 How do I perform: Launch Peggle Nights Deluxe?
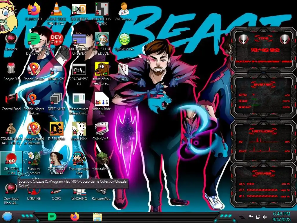click(x=34, y=104)
